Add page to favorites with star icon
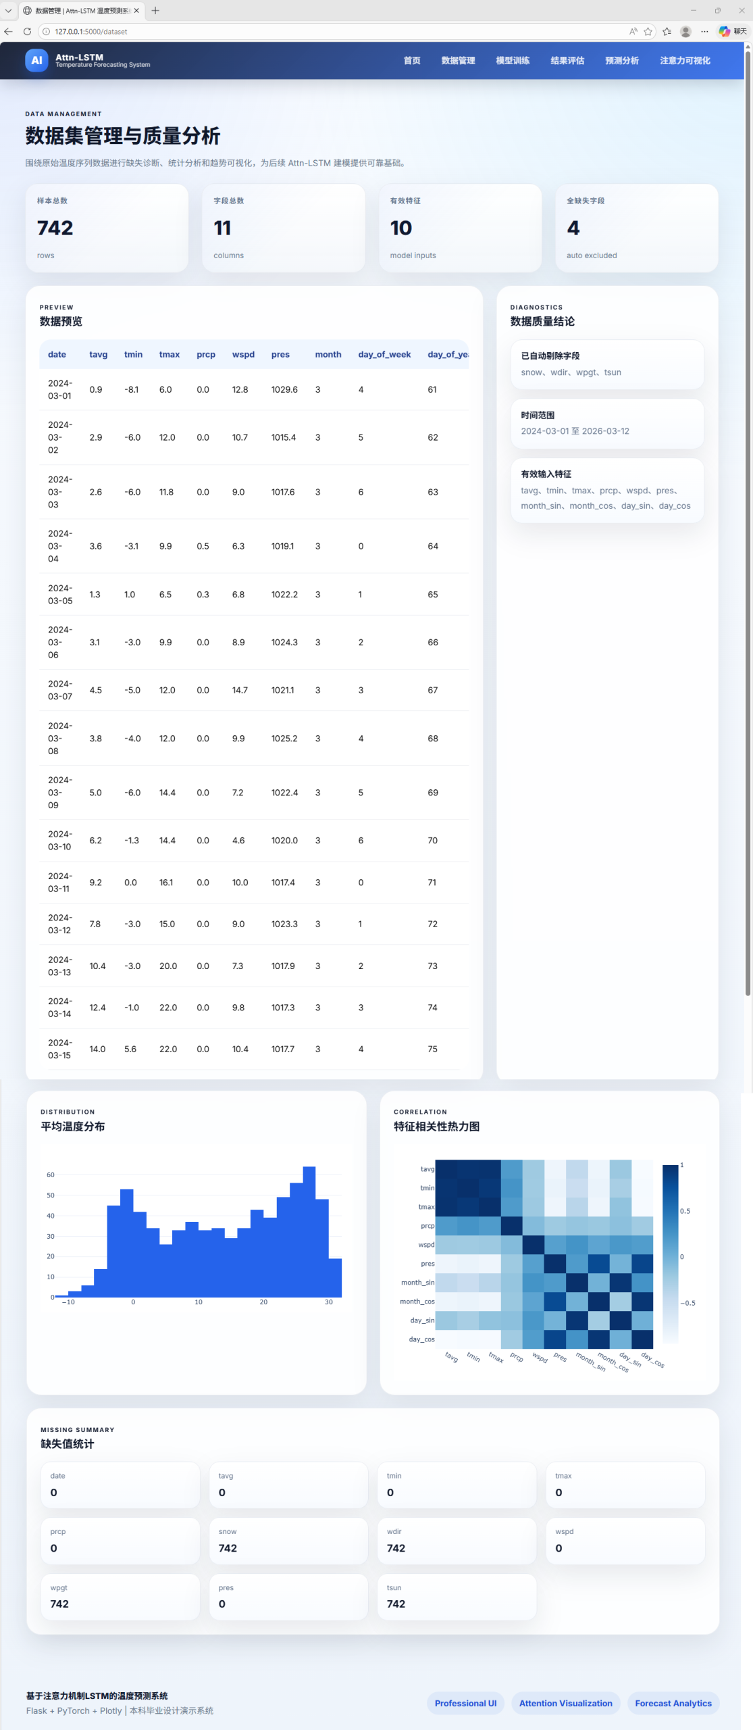753x1730 pixels. 648,31
